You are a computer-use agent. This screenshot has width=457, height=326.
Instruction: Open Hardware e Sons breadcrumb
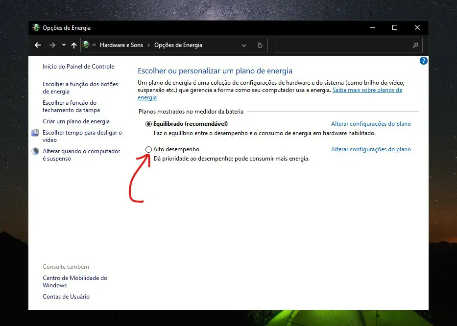click(121, 45)
